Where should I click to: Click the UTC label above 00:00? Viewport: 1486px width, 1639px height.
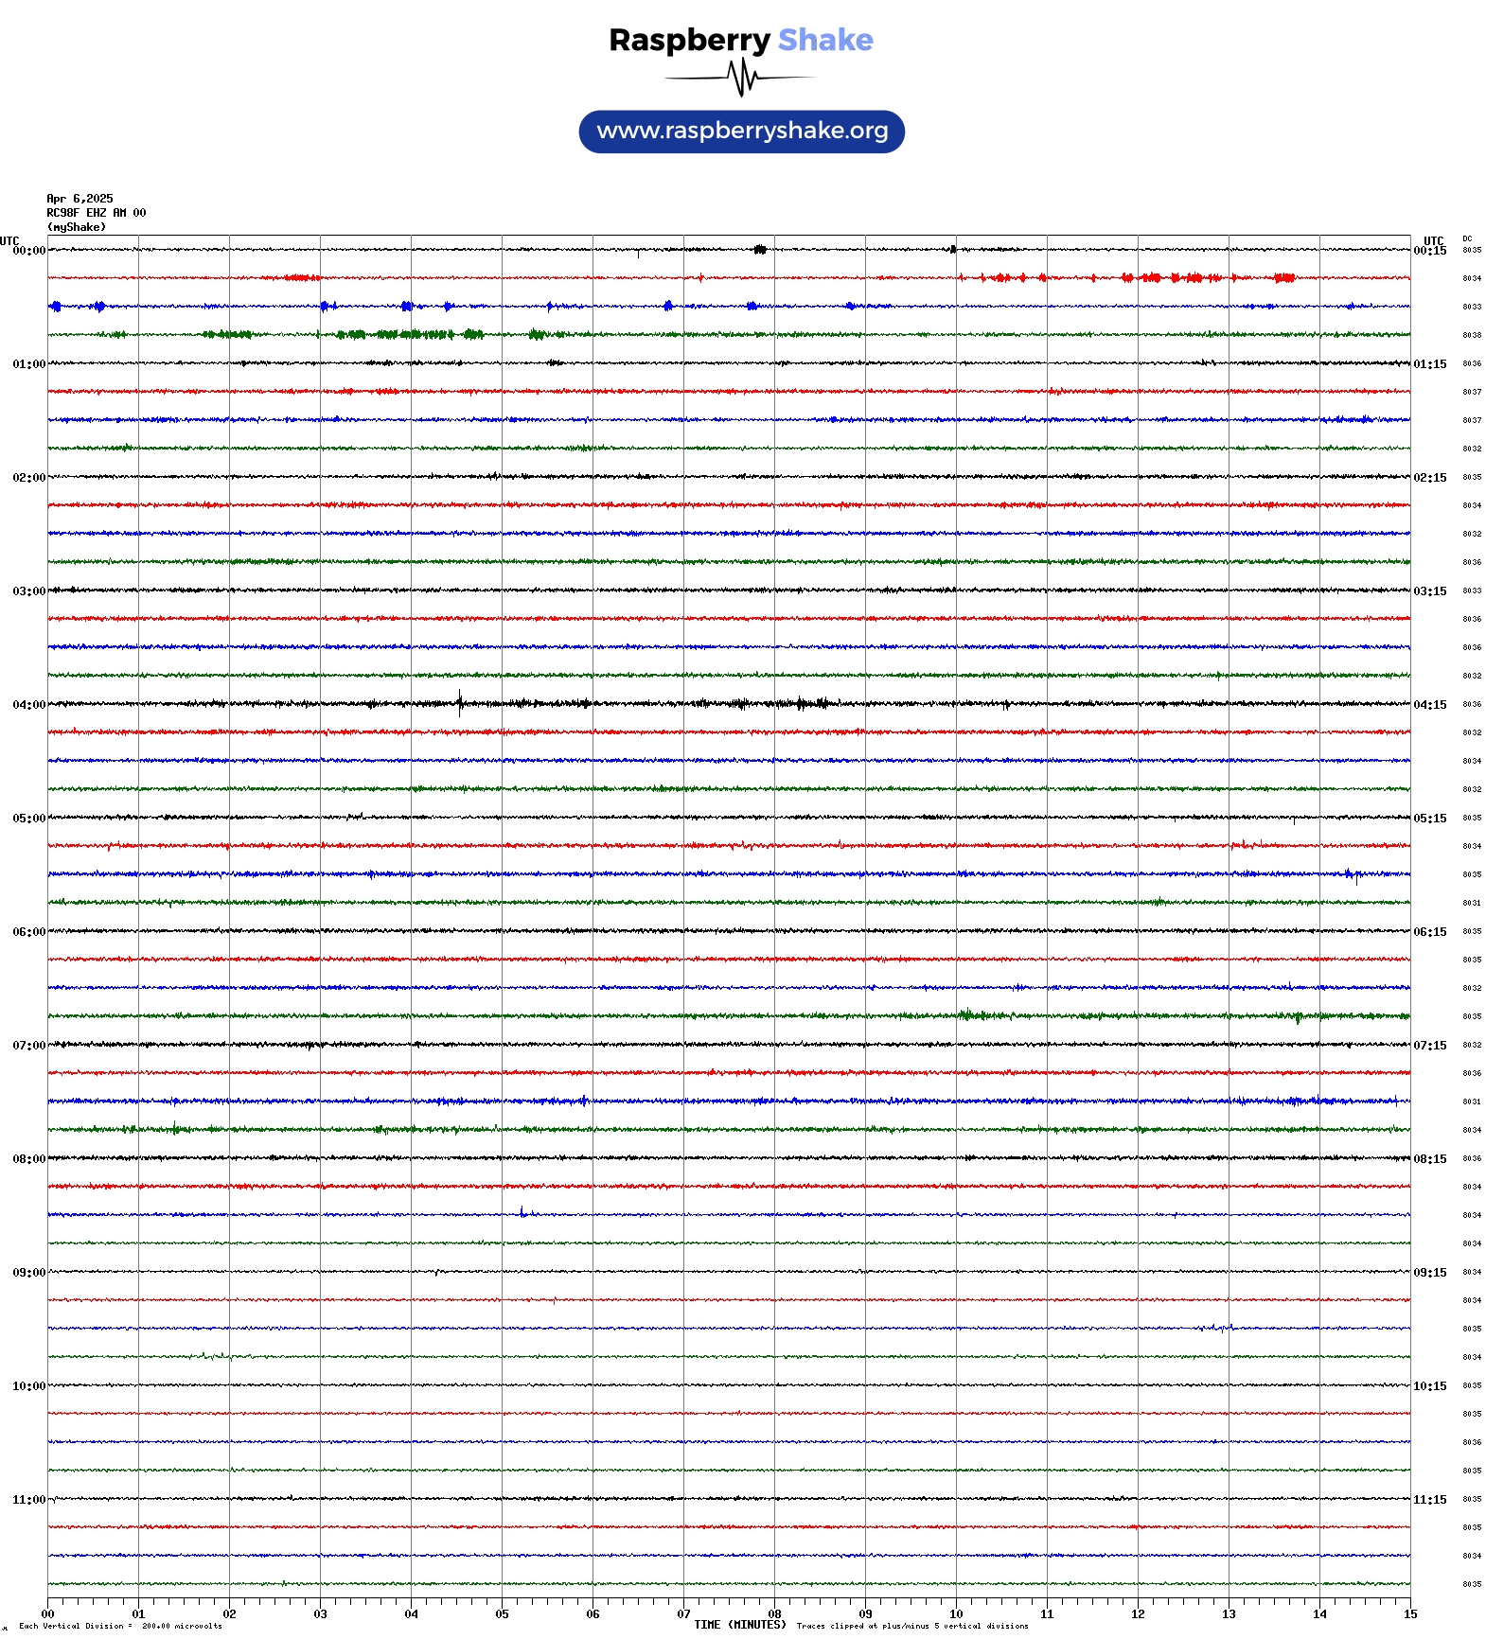pyautogui.click(x=9, y=240)
